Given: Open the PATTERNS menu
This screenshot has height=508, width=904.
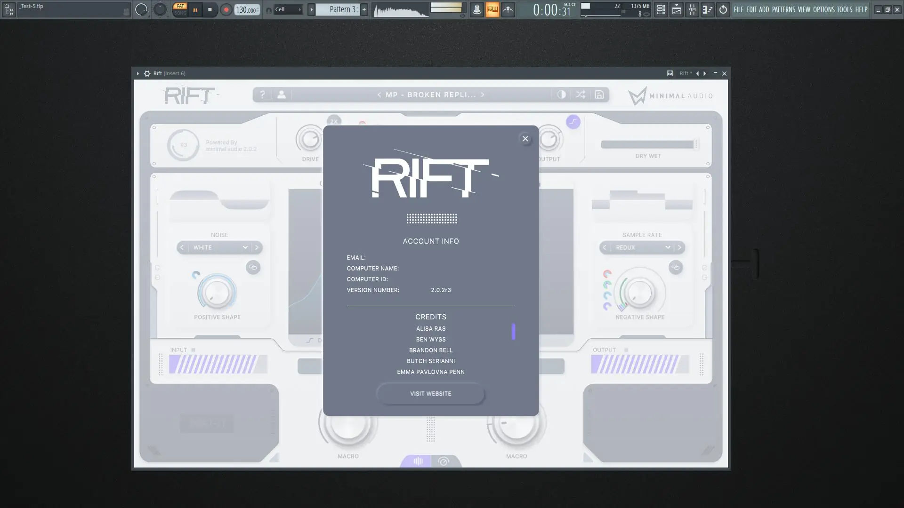Looking at the screenshot, I should tap(783, 9).
